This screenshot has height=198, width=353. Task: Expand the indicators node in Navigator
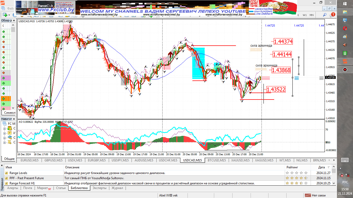[x=4, y=133]
